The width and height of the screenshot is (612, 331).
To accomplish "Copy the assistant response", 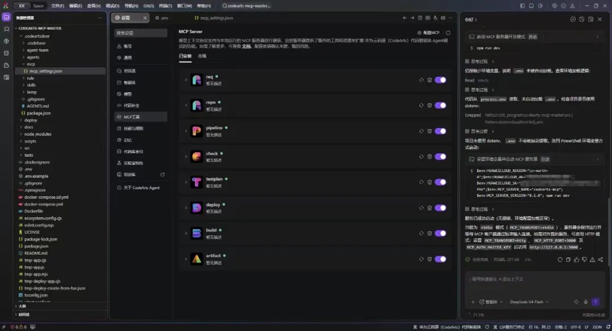I will (568, 260).
